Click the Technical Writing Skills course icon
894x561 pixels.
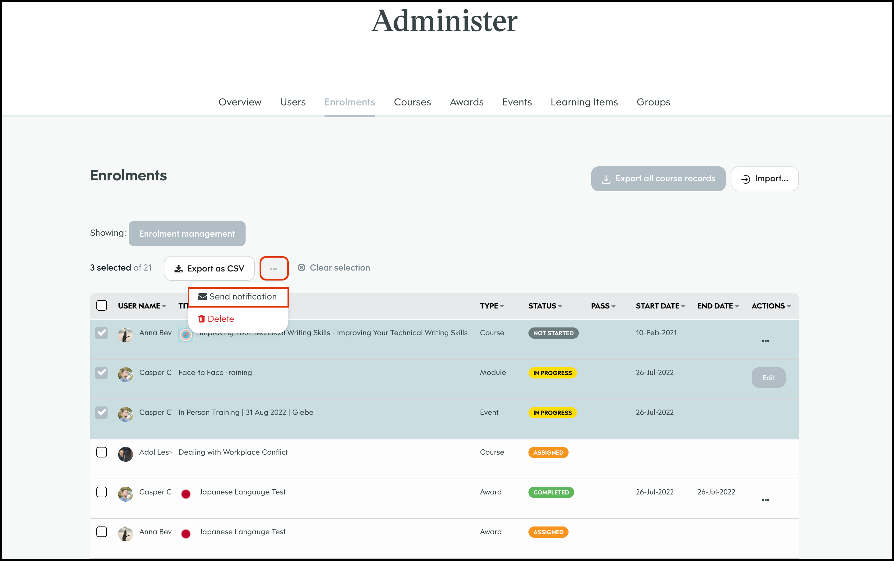[186, 335]
